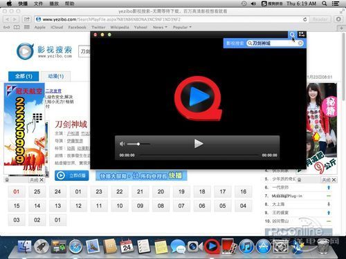The image size is (346, 259).
Task: Open the Popular bookmarks dropdown
Action: coord(182,27)
